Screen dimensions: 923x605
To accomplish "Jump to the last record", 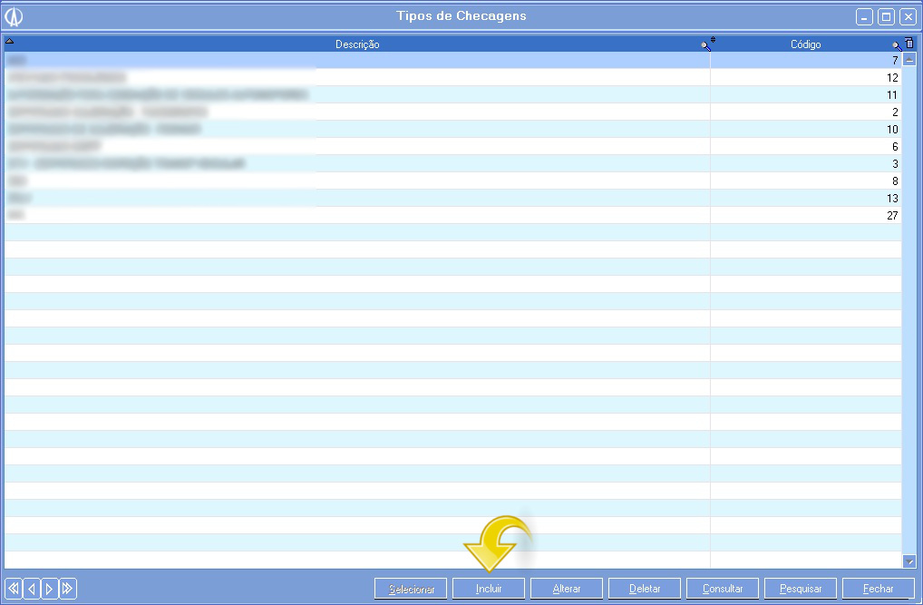I will click(68, 589).
